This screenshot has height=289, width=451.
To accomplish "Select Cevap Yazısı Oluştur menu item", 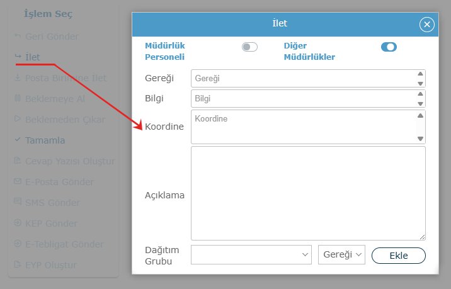I will pos(70,161).
